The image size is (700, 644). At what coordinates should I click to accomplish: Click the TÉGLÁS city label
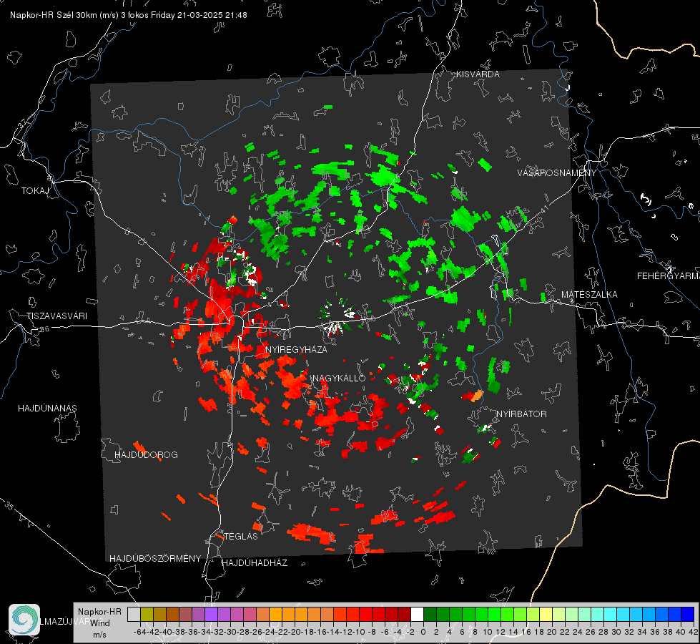point(241,537)
